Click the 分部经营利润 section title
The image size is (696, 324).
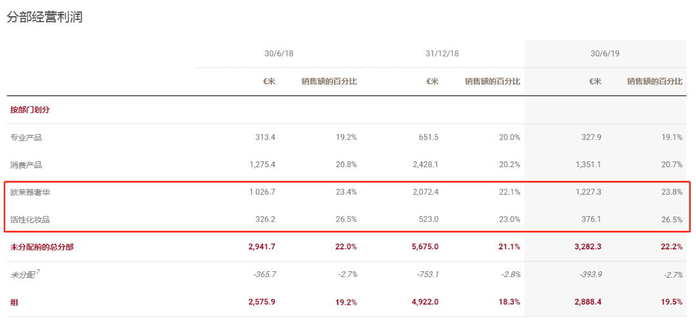pos(44,17)
